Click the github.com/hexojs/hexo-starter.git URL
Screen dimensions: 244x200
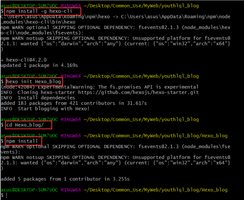(138, 92)
